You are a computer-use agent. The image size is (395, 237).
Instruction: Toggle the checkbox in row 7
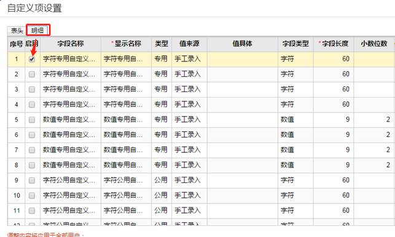(32, 150)
